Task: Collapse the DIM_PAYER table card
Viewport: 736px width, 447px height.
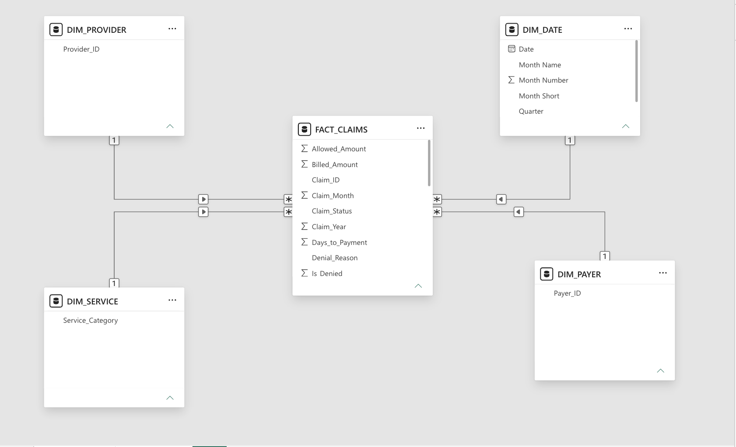Action: pos(661,371)
